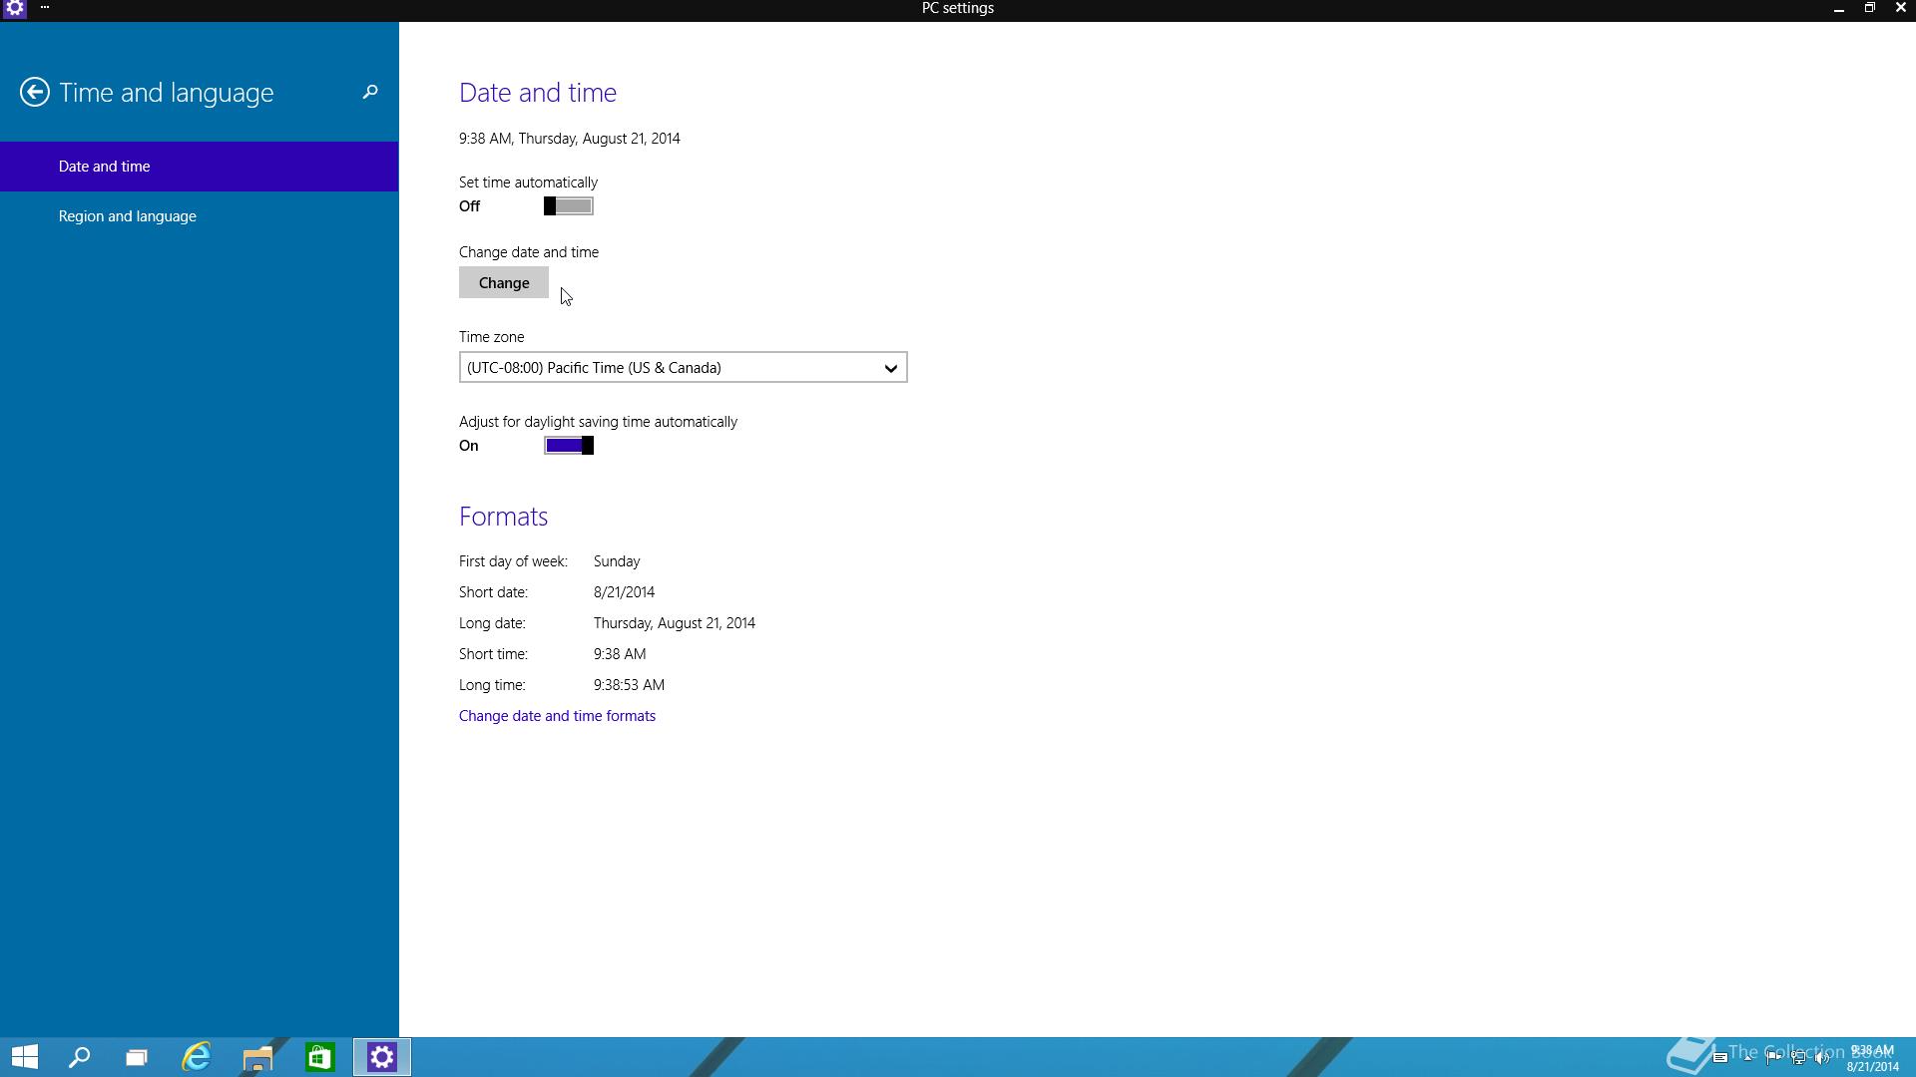Click the Long date value Thursday, August 21, 2014
The image size is (1916, 1077).
[675, 623]
